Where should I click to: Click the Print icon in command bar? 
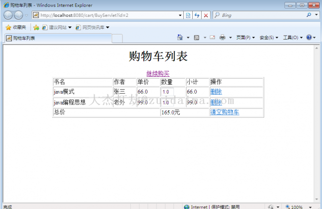222,38
